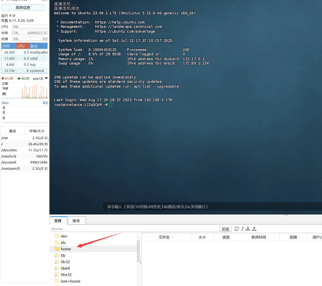
Task: Click the /run/lock disk path row
Action: (24, 156)
